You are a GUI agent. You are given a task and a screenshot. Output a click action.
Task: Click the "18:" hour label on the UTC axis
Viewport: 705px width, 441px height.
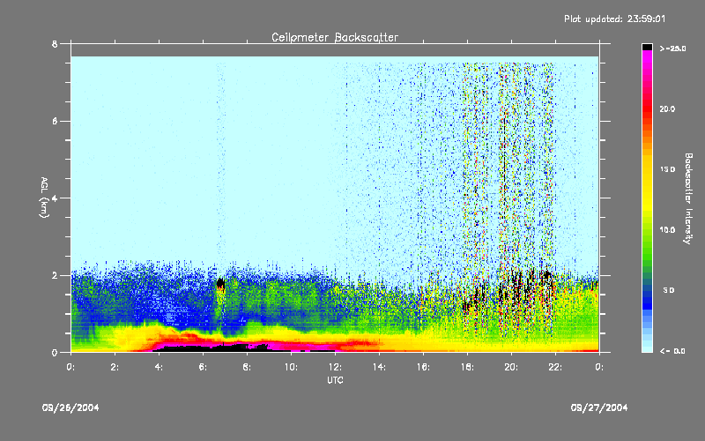coord(467,367)
